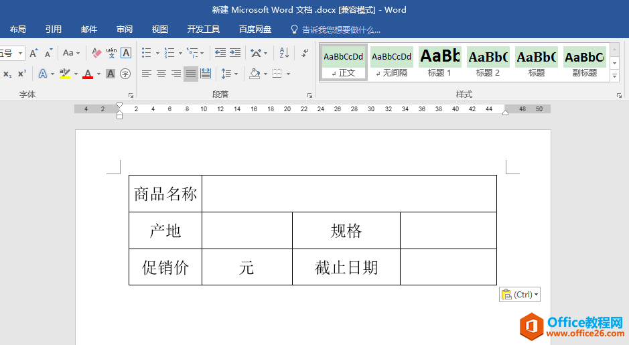The width and height of the screenshot is (629, 345).
Task: Expand the line spacing dropdown
Action: click(236, 74)
